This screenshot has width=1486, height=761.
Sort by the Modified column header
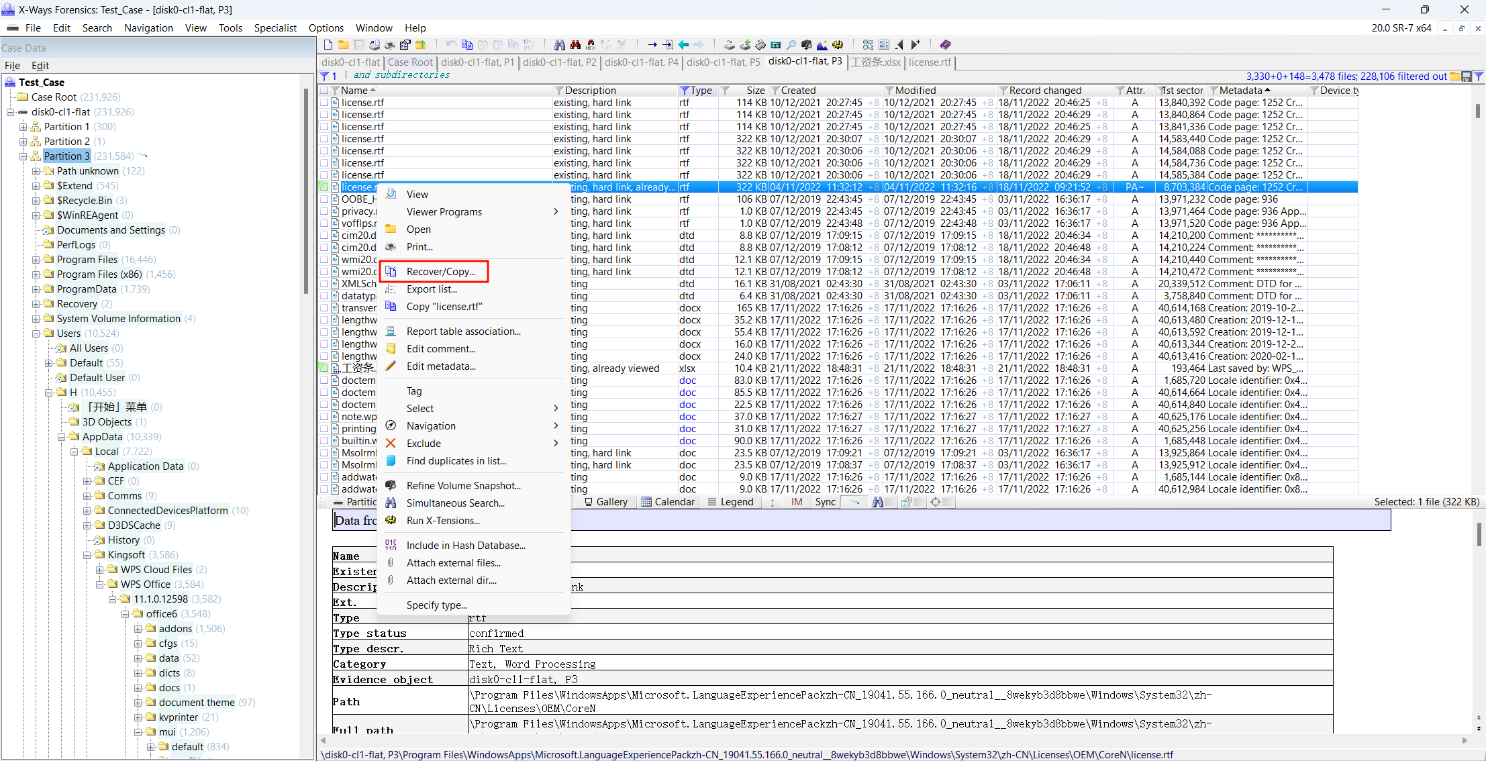pos(915,91)
